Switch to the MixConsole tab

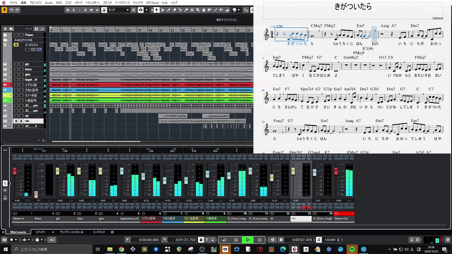18,232
